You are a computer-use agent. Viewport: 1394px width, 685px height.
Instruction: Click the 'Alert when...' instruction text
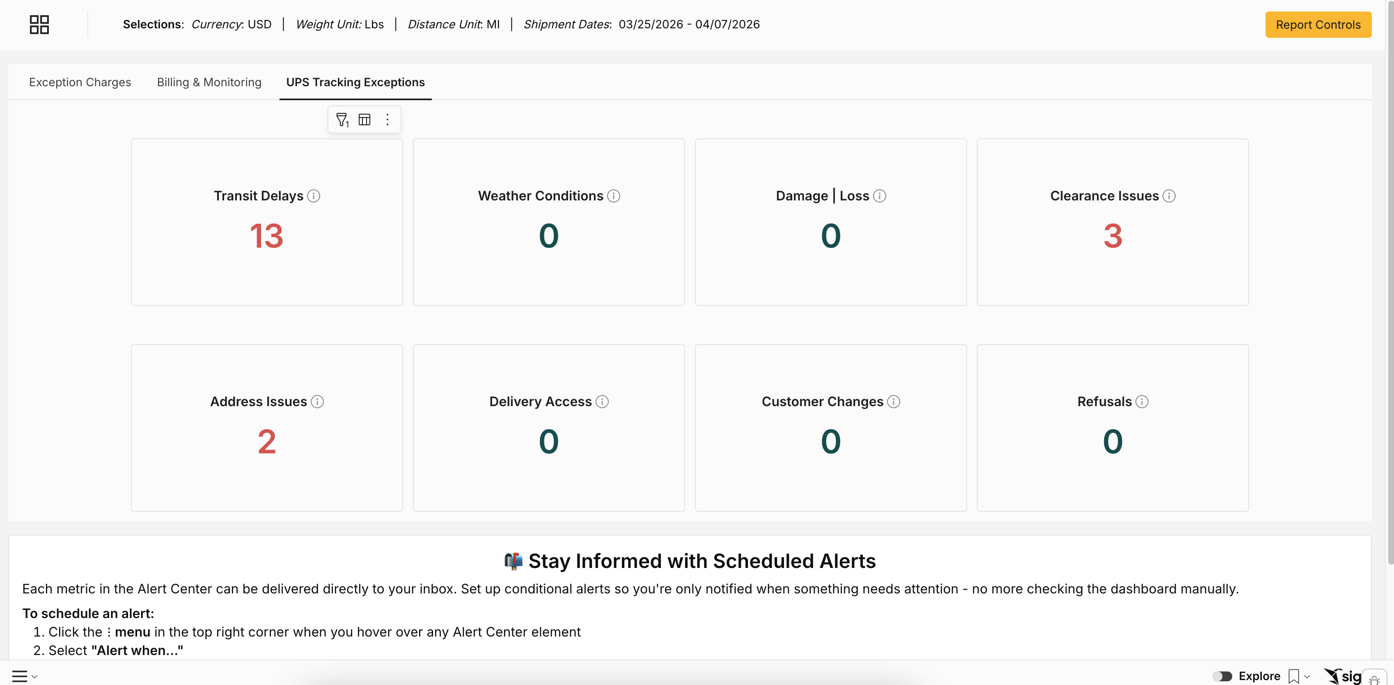pyautogui.click(x=137, y=651)
